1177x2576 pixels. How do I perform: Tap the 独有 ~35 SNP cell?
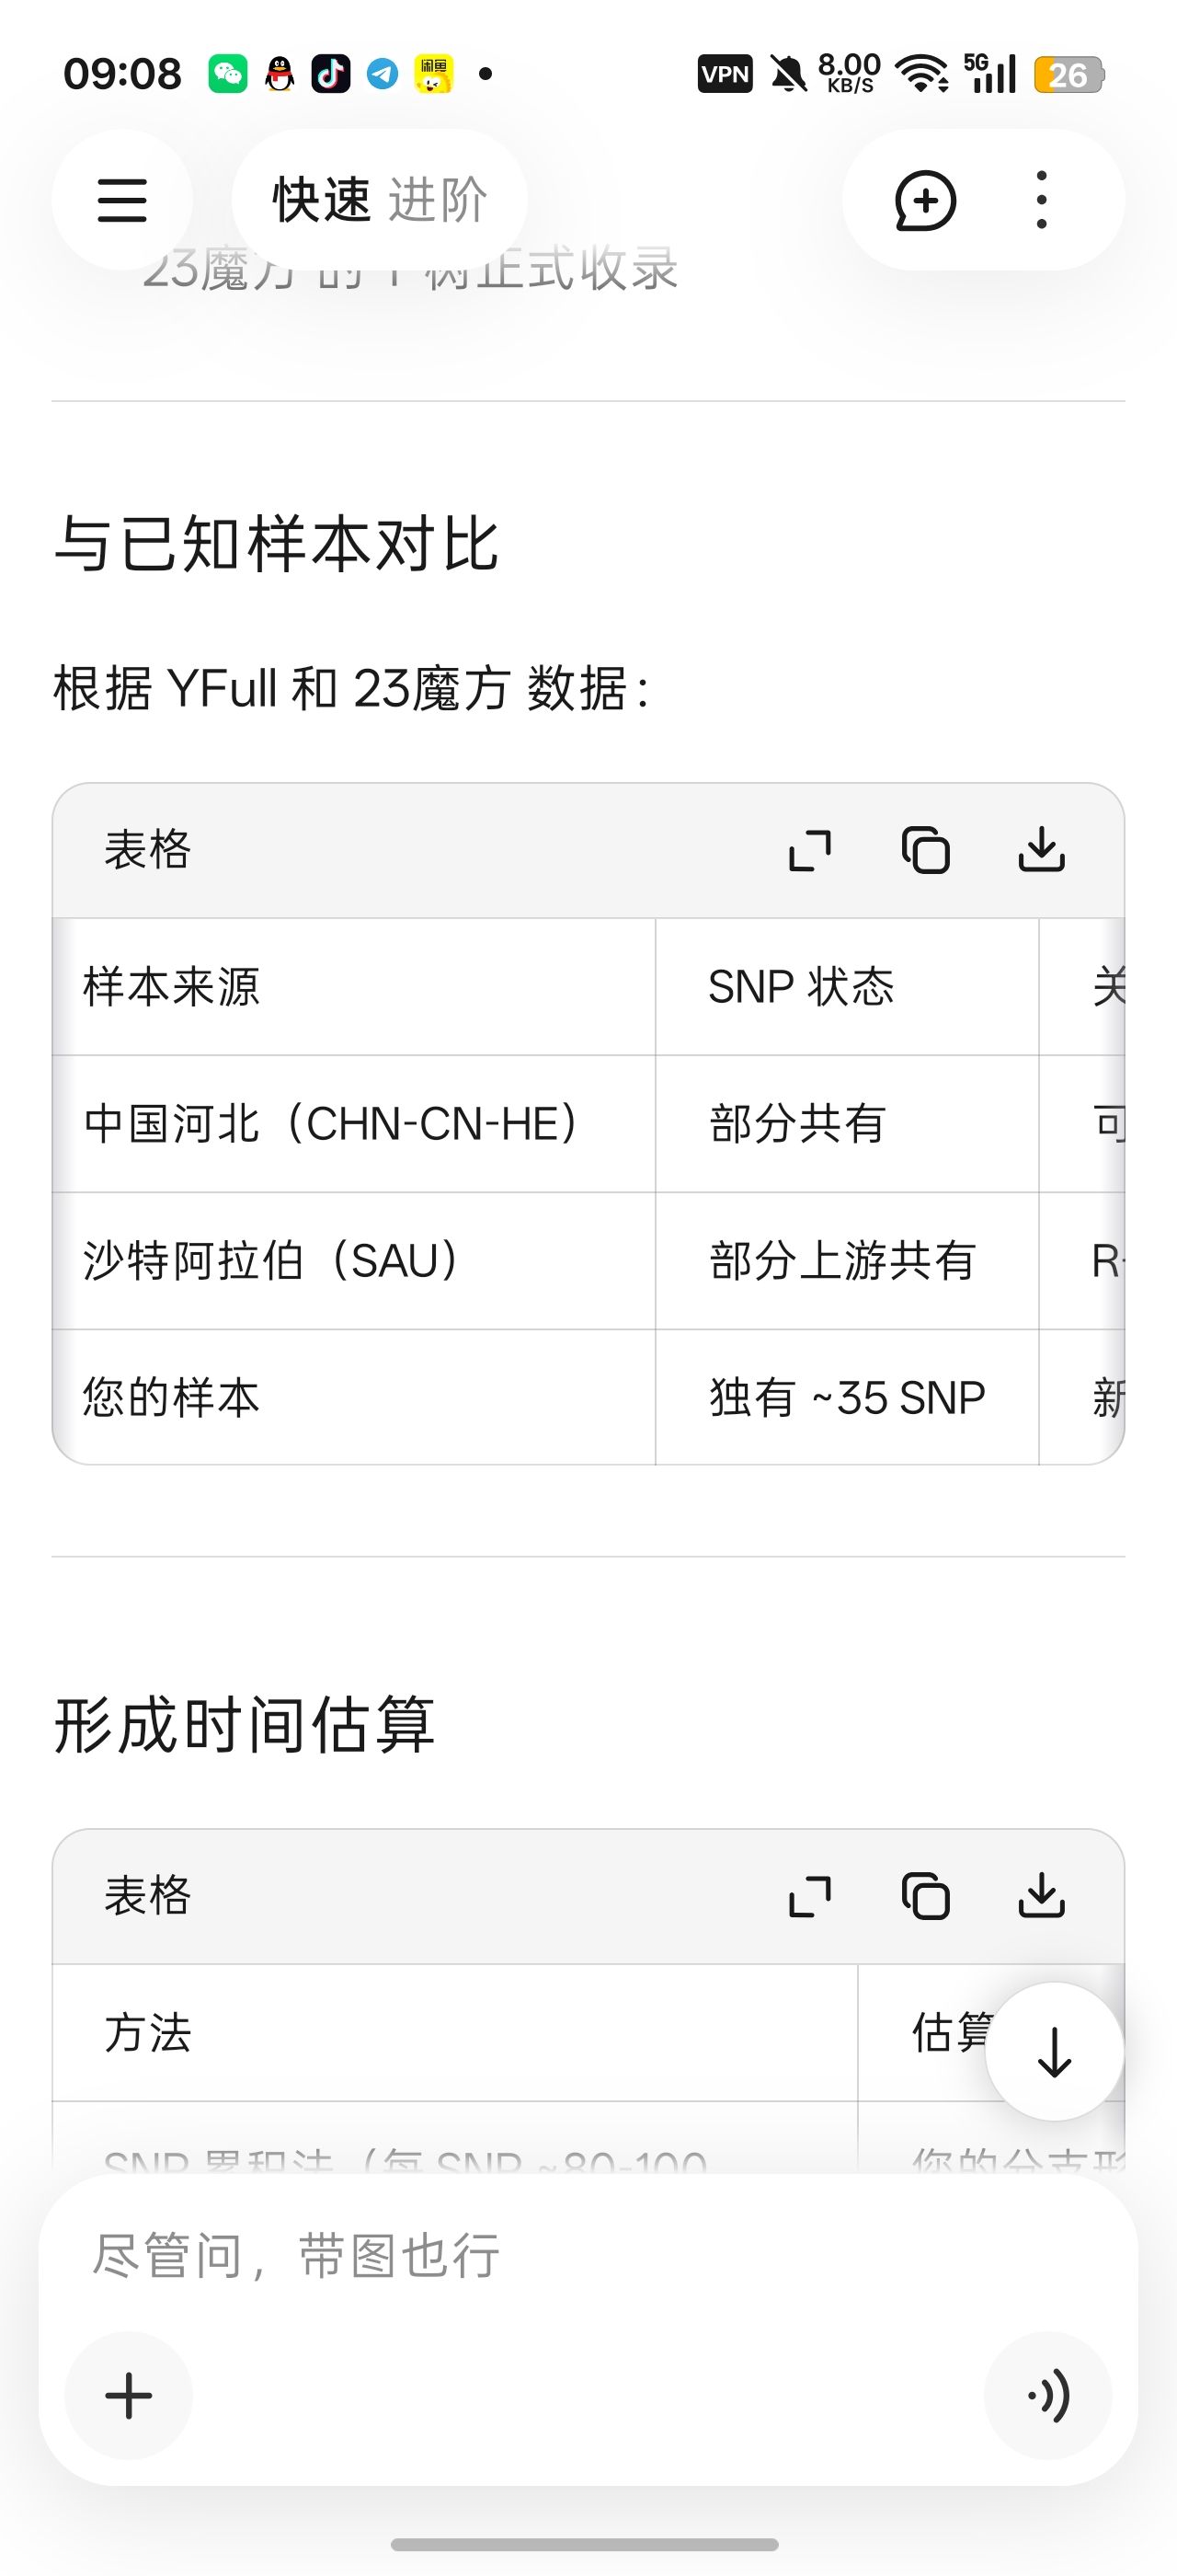coord(847,1398)
